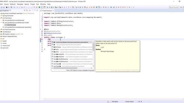Open the External Tools dropdown arrow
This screenshot has height=103, width=184.
point(62,7)
